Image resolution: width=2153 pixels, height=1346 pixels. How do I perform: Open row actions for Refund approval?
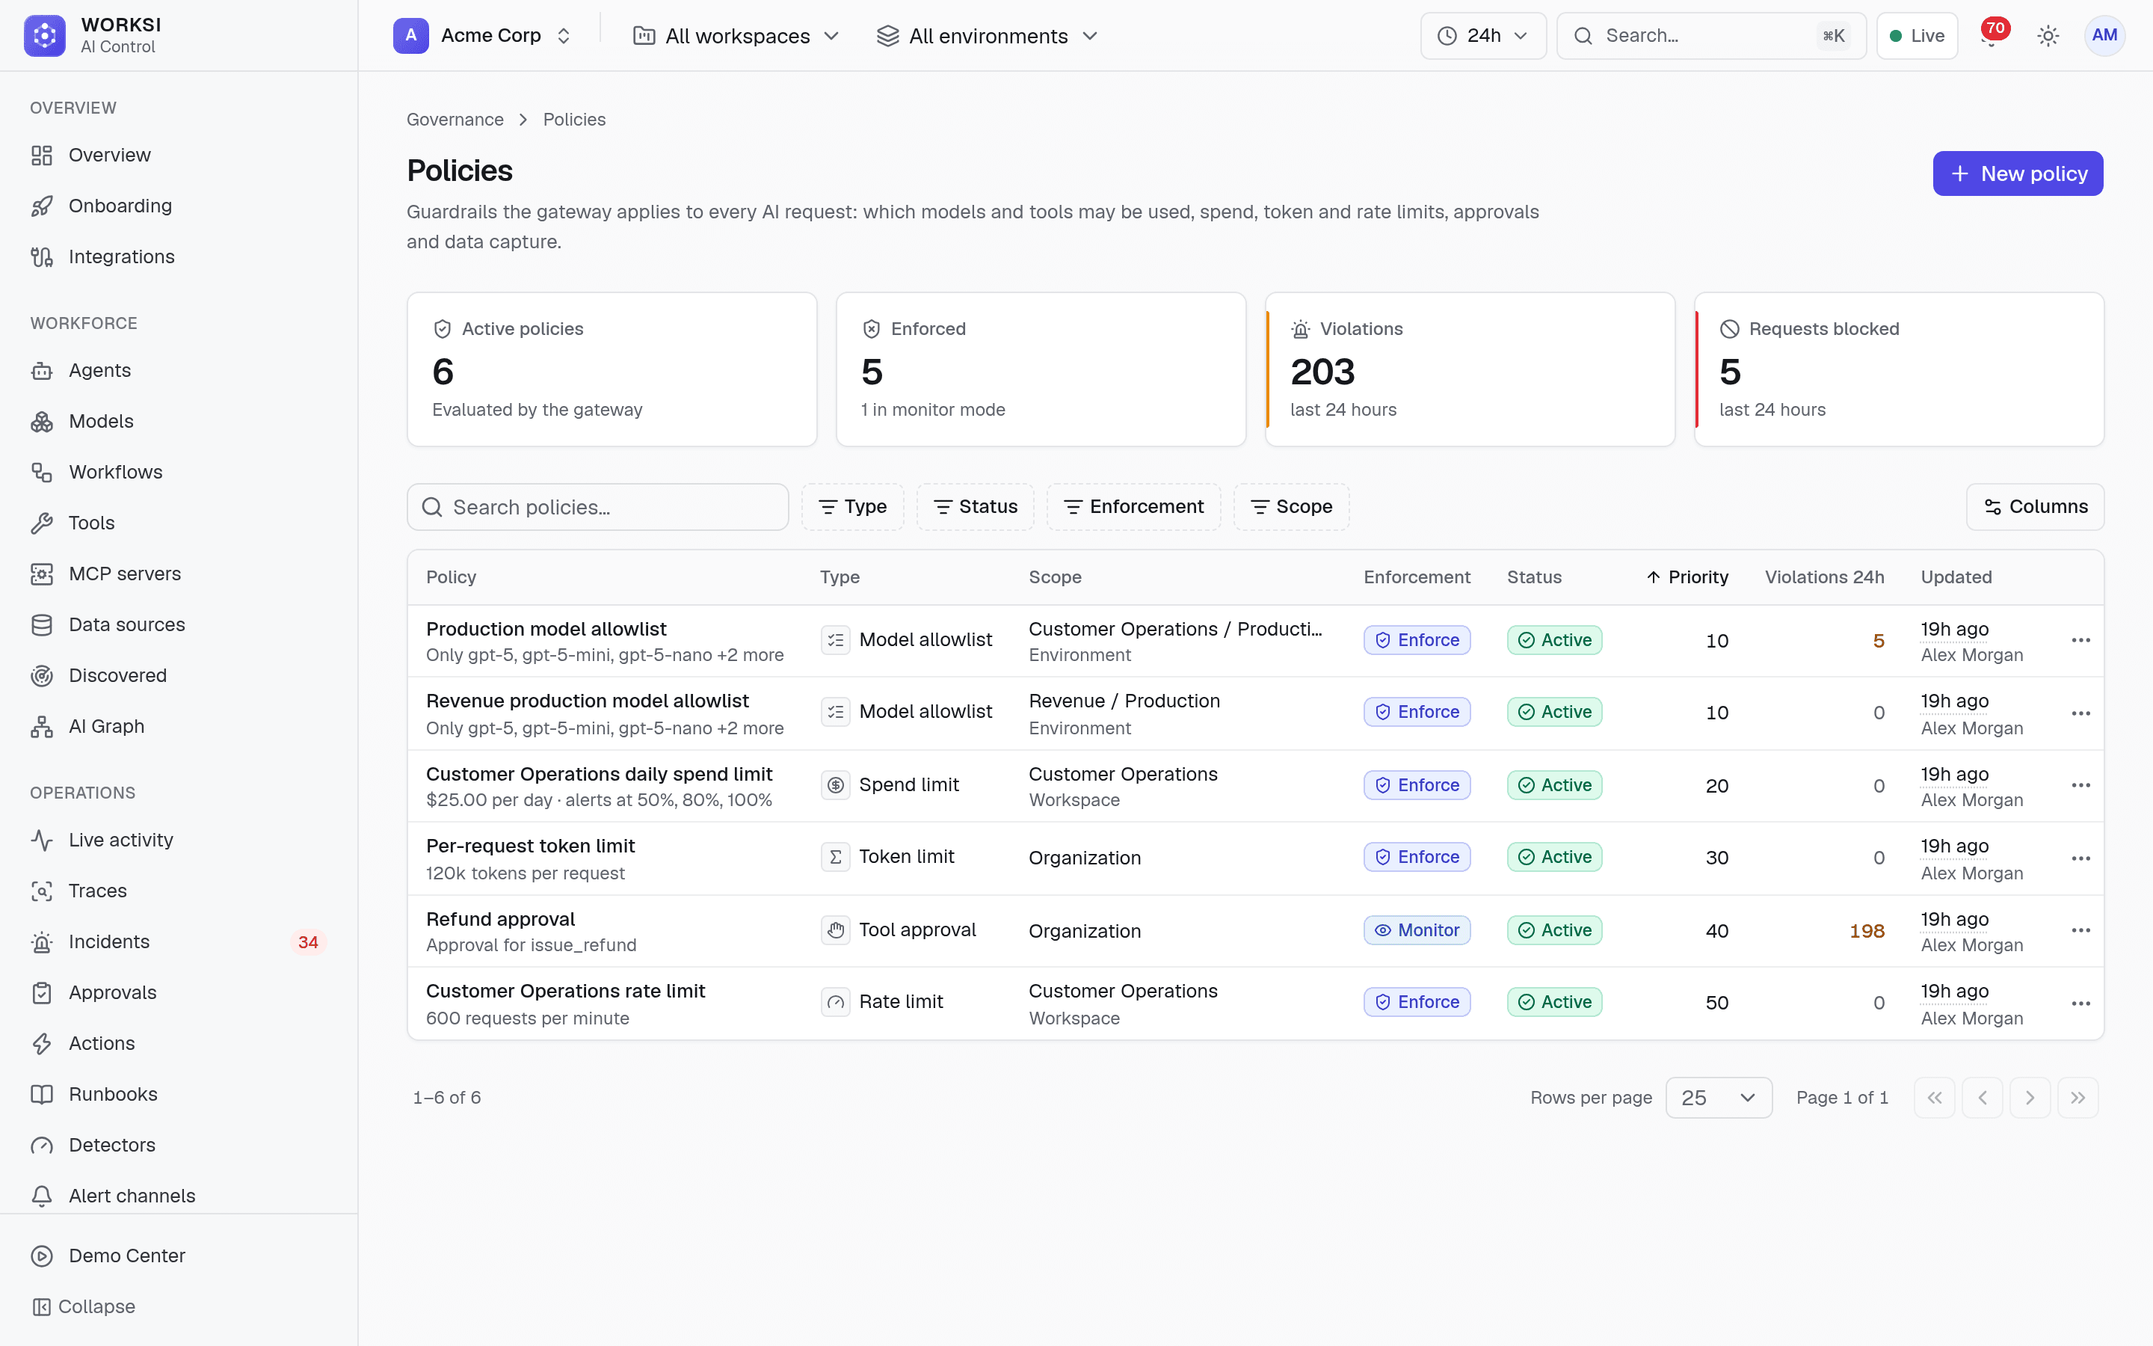[x=2080, y=930]
